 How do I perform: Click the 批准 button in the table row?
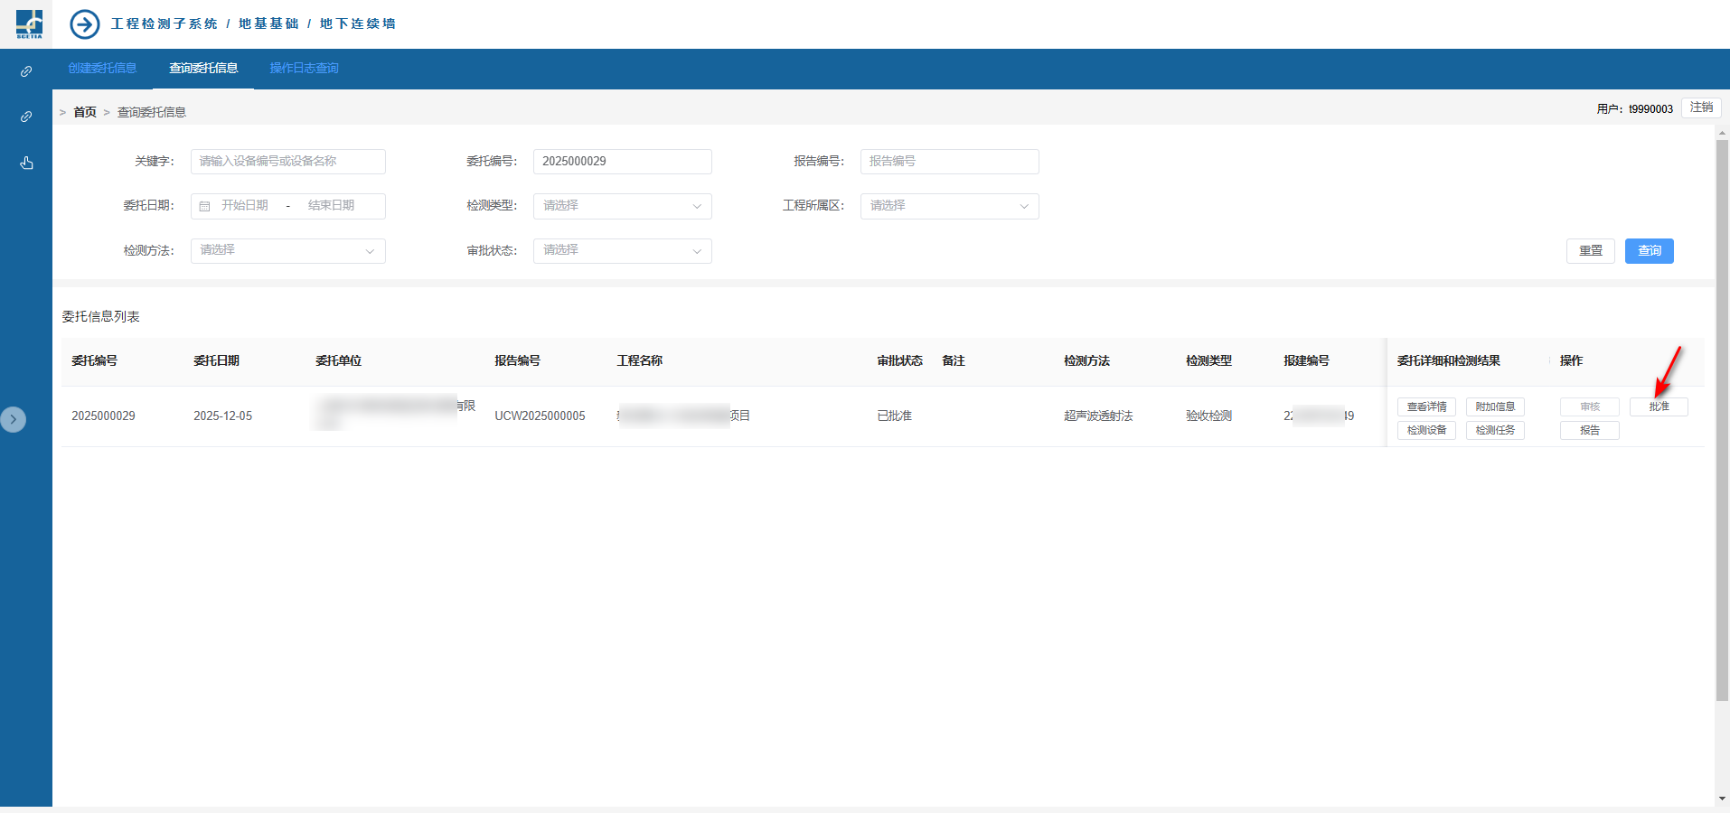tap(1658, 406)
